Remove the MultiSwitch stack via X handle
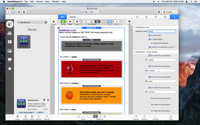The image size is (200, 125). point(58,28)
